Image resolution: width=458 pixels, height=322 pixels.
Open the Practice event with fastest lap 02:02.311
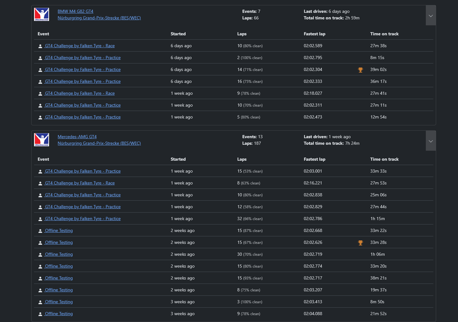point(82,105)
